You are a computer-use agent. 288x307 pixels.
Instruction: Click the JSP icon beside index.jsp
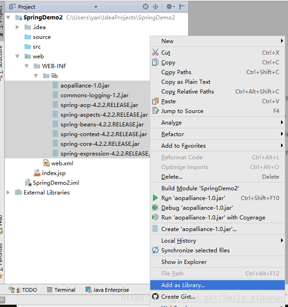point(37,173)
